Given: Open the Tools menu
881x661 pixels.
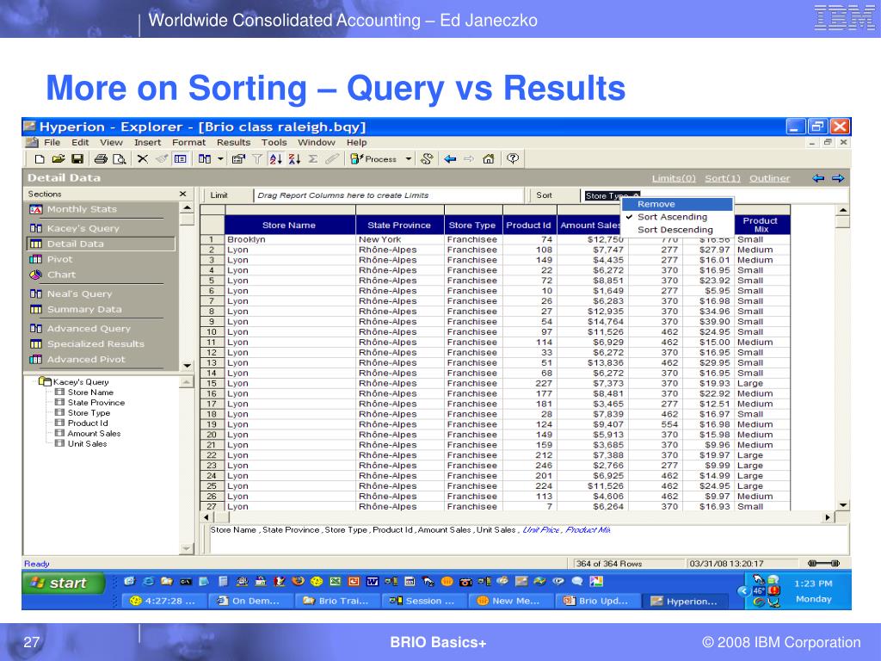Looking at the screenshot, I should (x=274, y=143).
